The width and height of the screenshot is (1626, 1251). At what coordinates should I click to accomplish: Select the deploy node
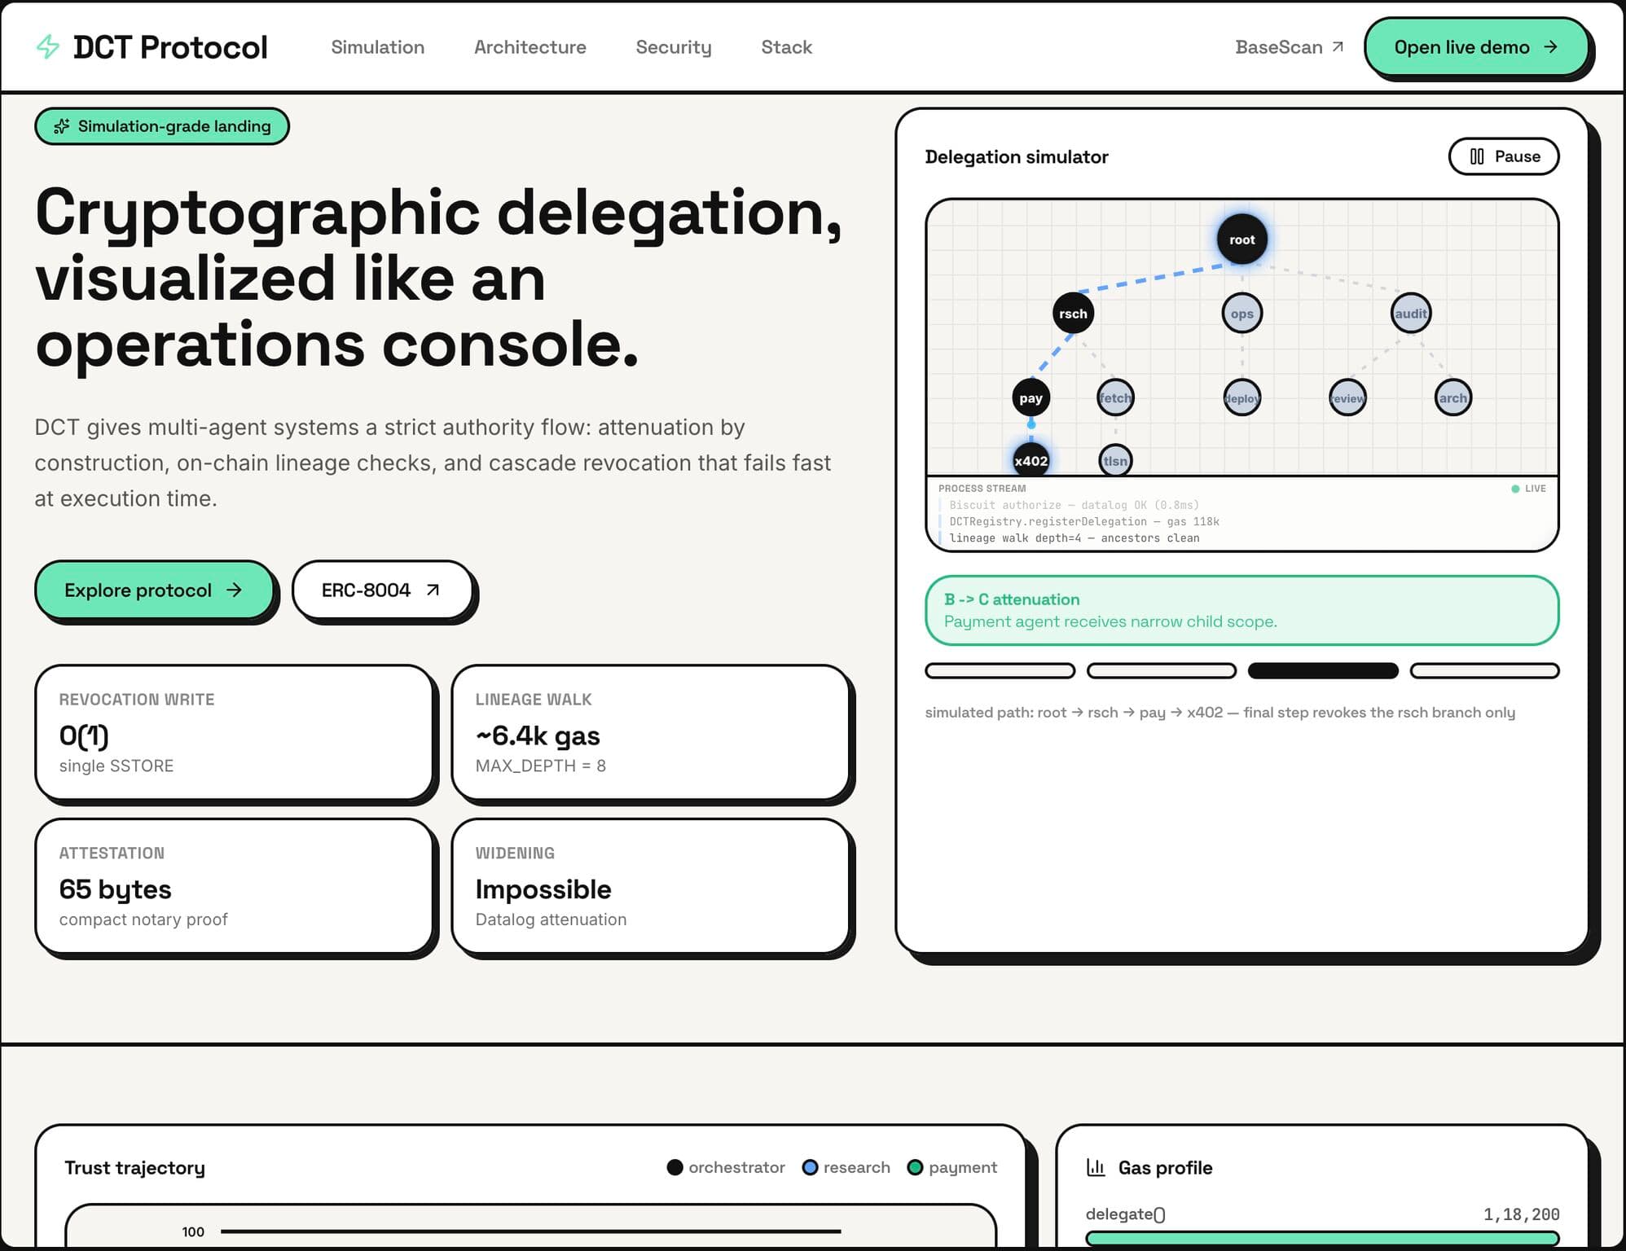tap(1241, 398)
